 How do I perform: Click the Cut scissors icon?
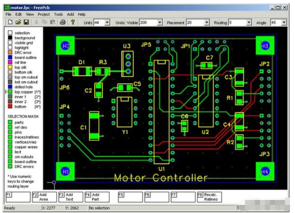[37, 23]
